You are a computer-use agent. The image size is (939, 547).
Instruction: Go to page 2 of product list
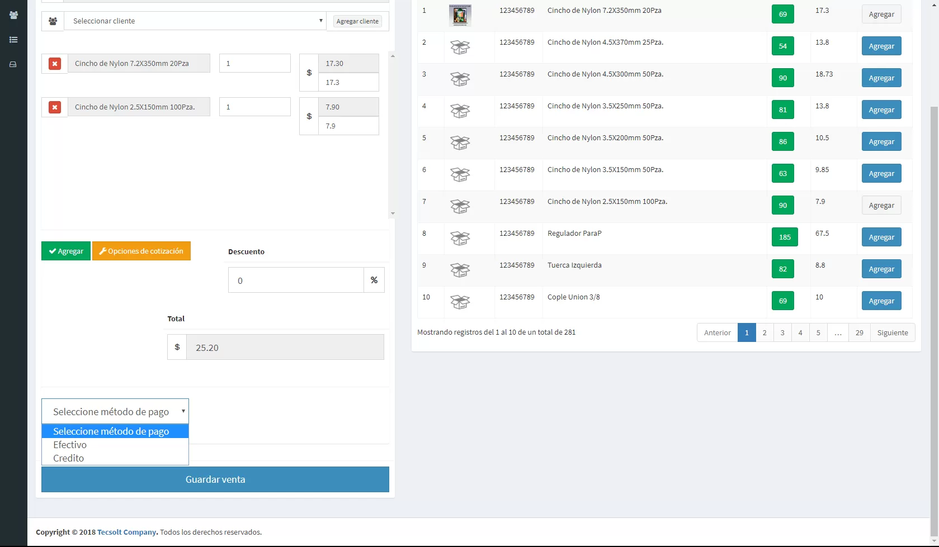pyautogui.click(x=765, y=332)
